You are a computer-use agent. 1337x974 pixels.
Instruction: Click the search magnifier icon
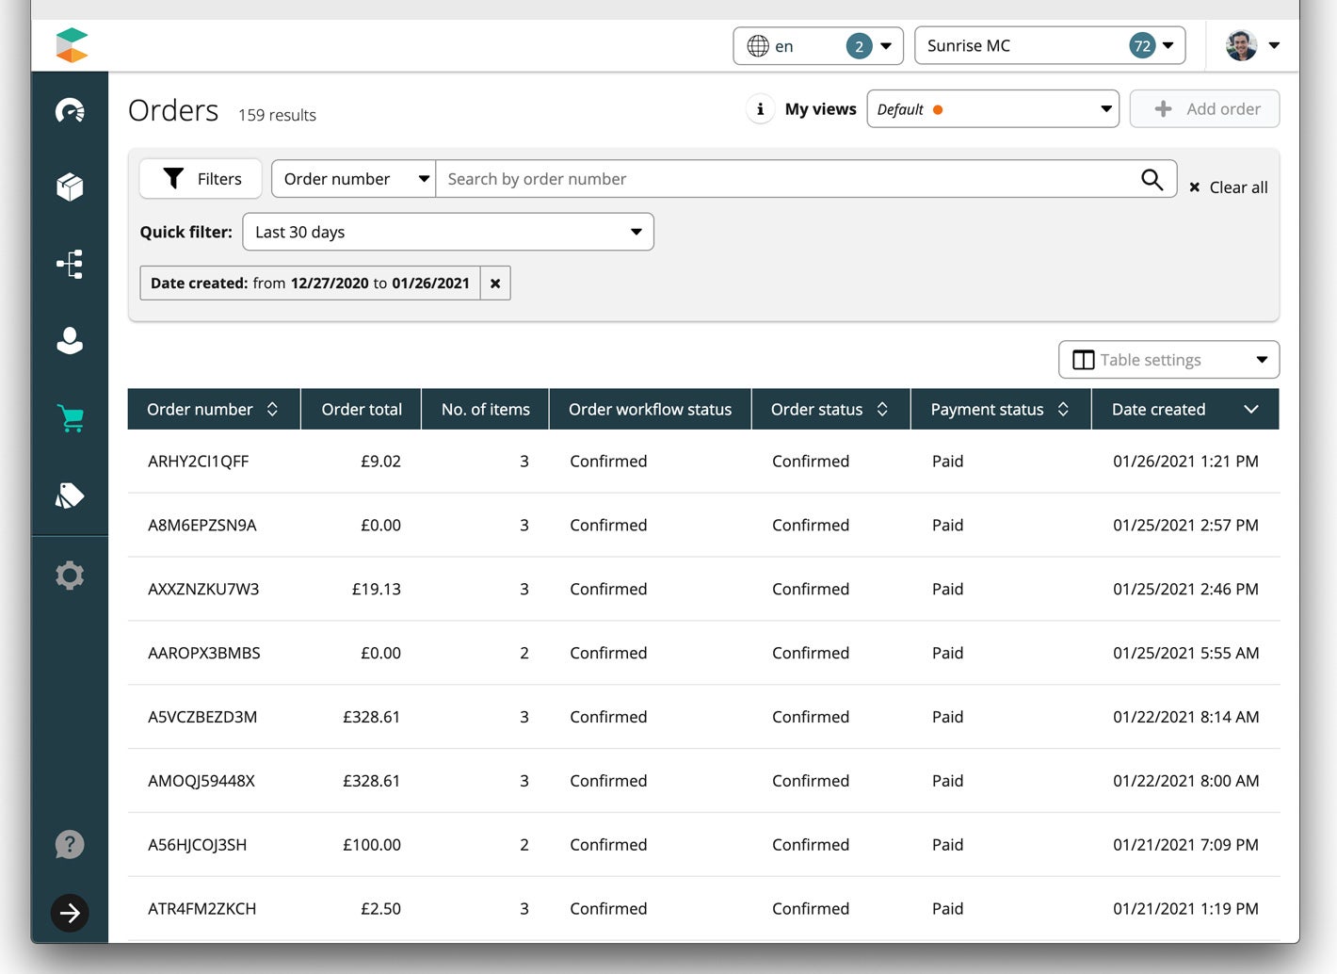[1152, 179]
